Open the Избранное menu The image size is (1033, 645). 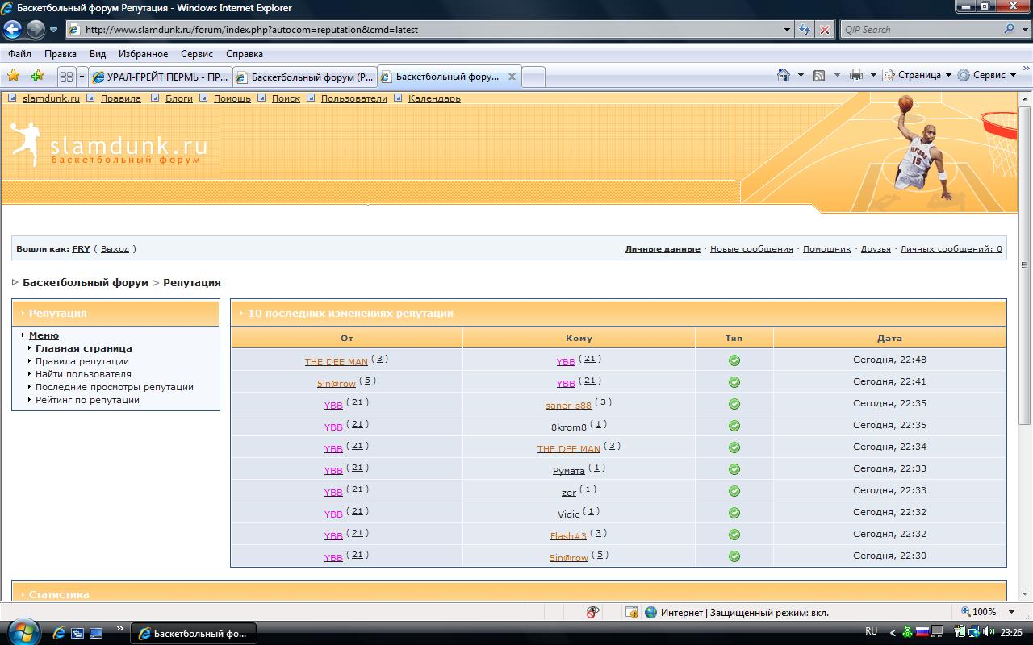coord(143,54)
